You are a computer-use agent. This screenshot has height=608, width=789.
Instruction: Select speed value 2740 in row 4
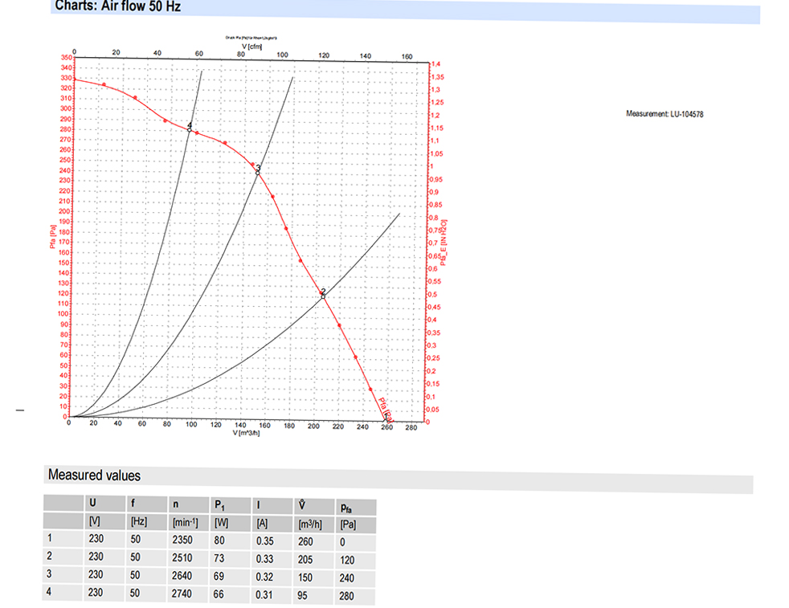click(182, 594)
